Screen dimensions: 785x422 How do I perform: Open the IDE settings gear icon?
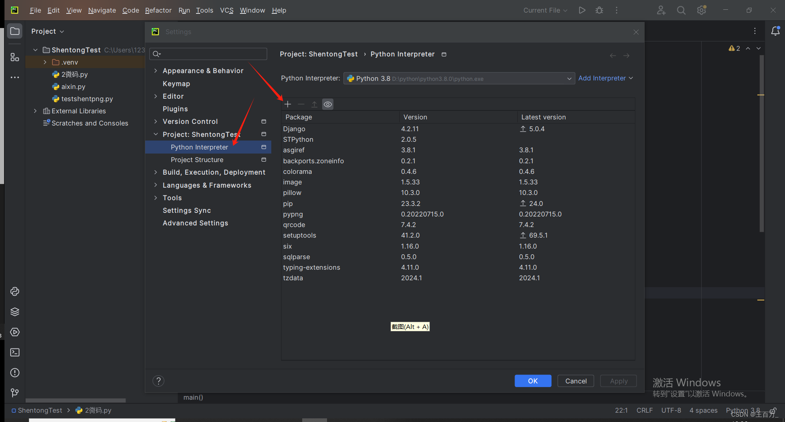(x=702, y=10)
